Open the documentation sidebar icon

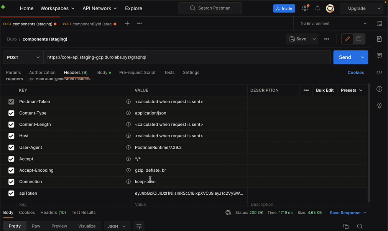tap(379, 39)
